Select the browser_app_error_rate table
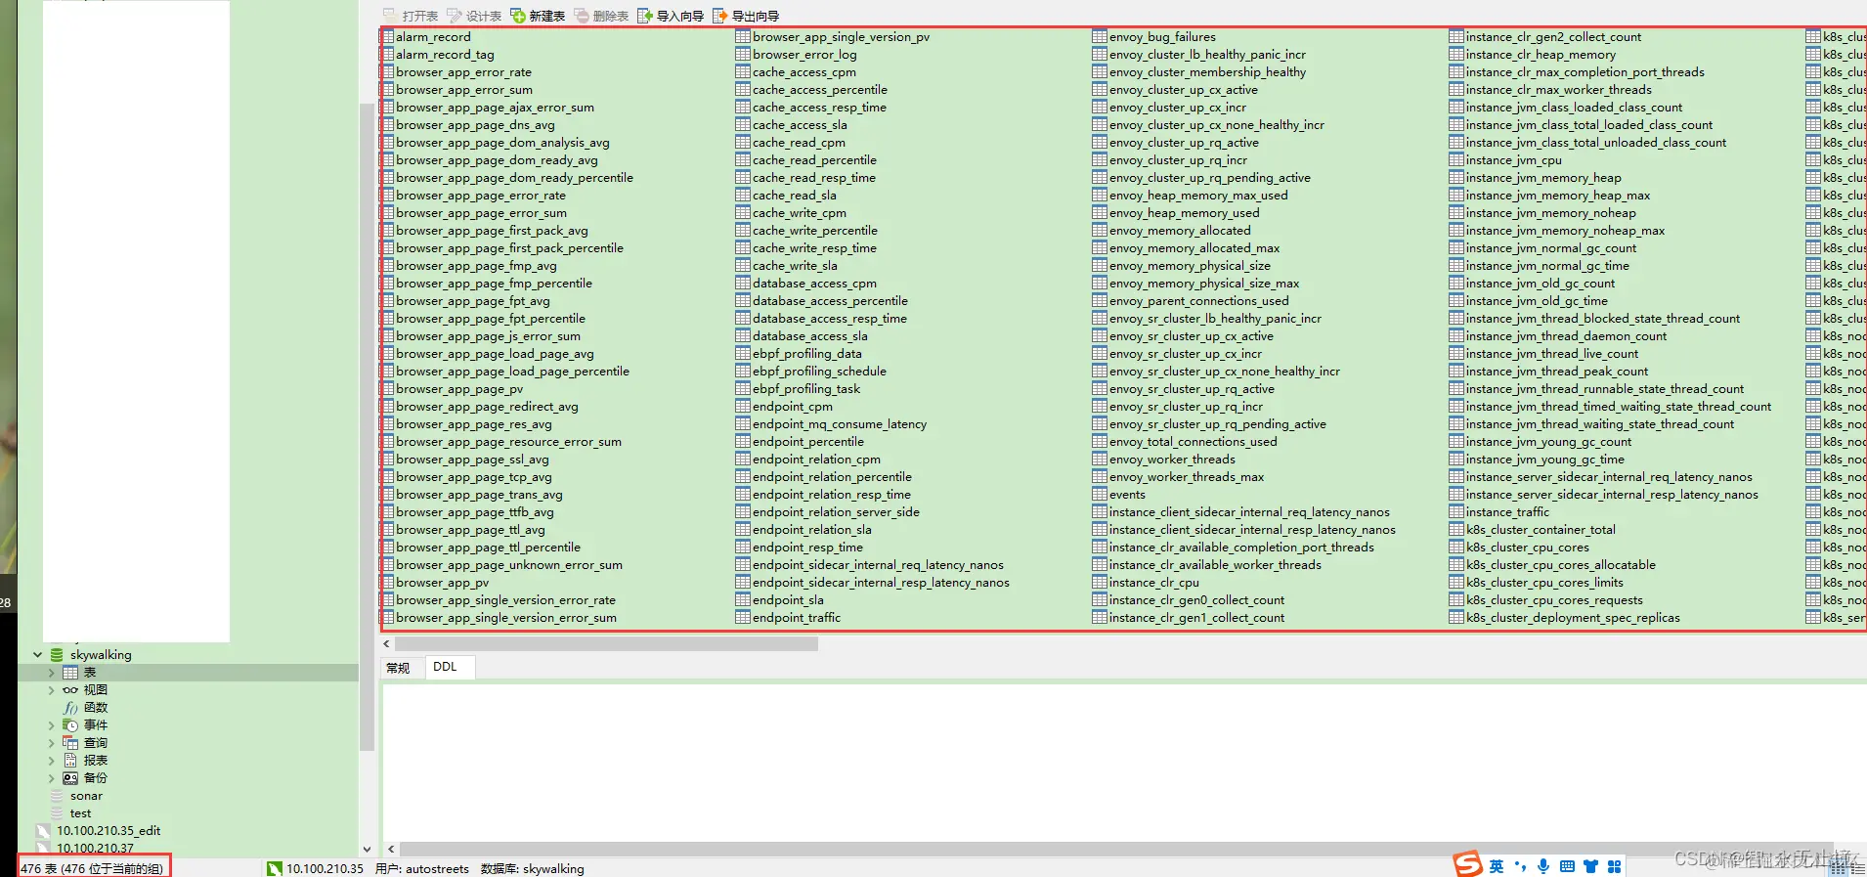Image resolution: width=1867 pixels, height=877 pixels. [x=463, y=72]
